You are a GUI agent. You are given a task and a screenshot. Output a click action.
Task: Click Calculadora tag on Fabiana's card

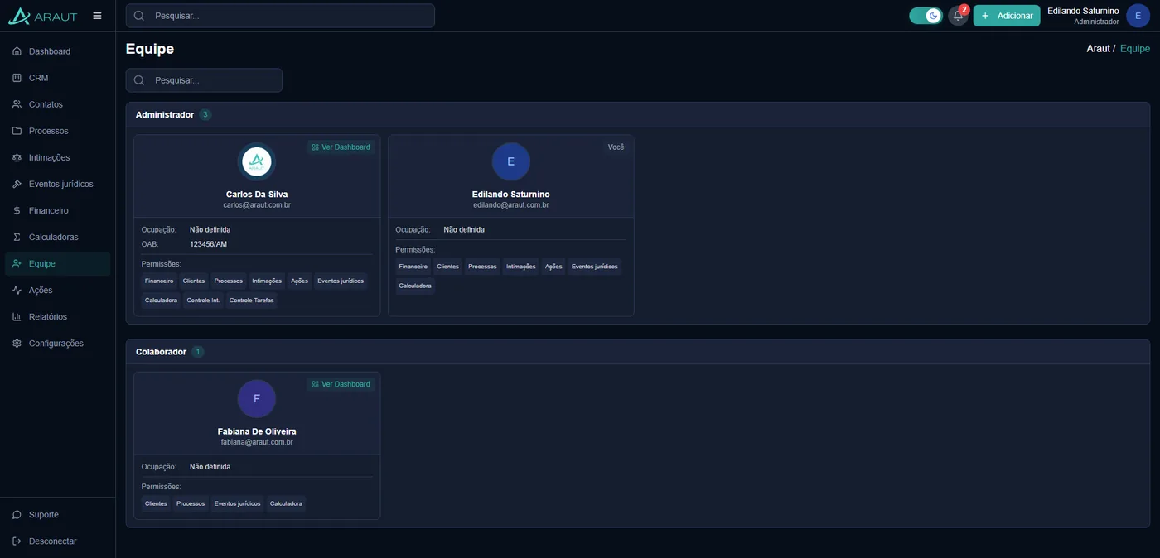click(x=286, y=503)
